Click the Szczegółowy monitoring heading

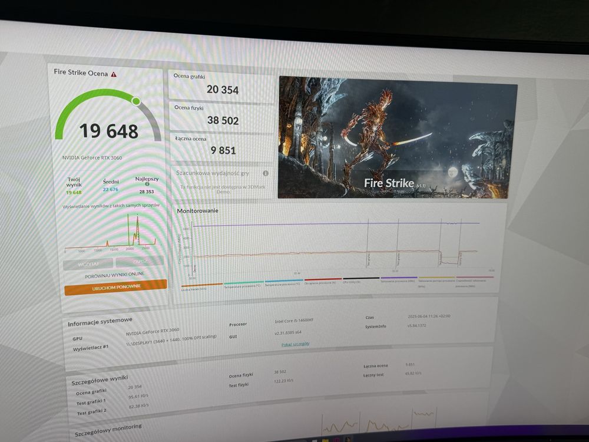(108, 430)
